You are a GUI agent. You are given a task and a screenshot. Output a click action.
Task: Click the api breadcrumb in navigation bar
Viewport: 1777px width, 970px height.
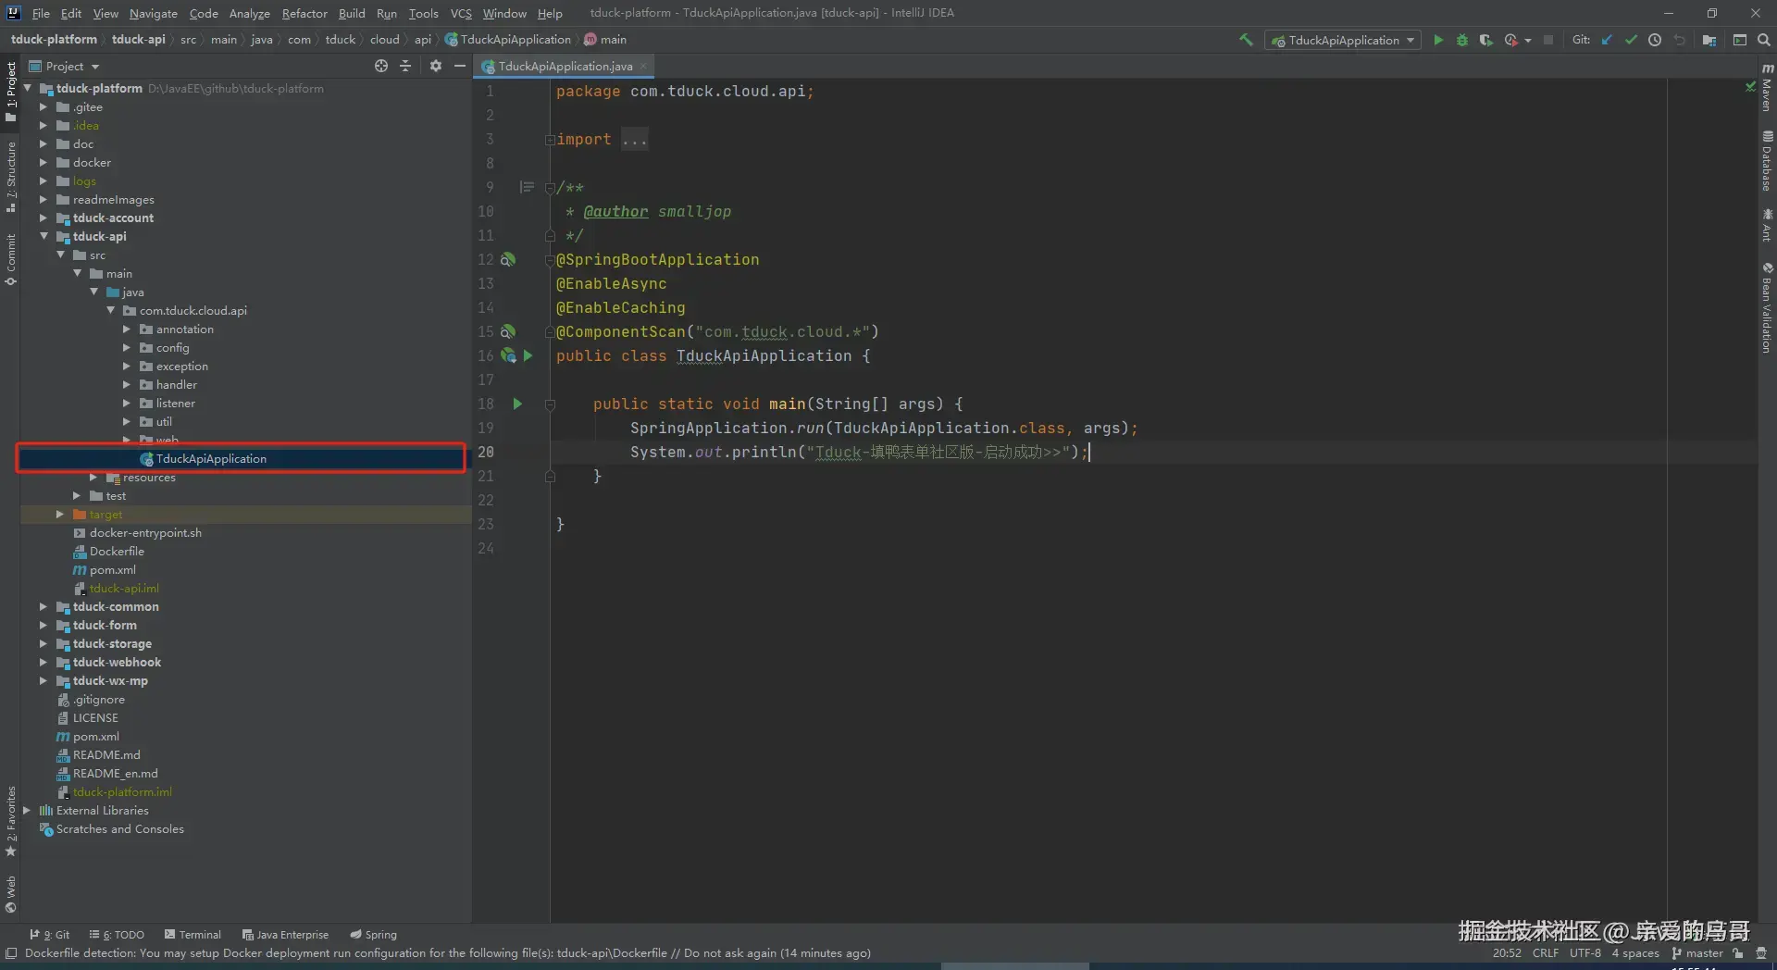pos(423,40)
